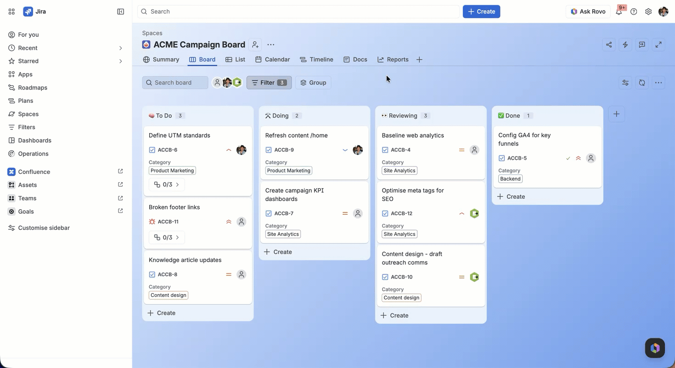Open the give feedback icon
Image resolution: width=675 pixels, height=368 pixels.
(x=642, y=45)
